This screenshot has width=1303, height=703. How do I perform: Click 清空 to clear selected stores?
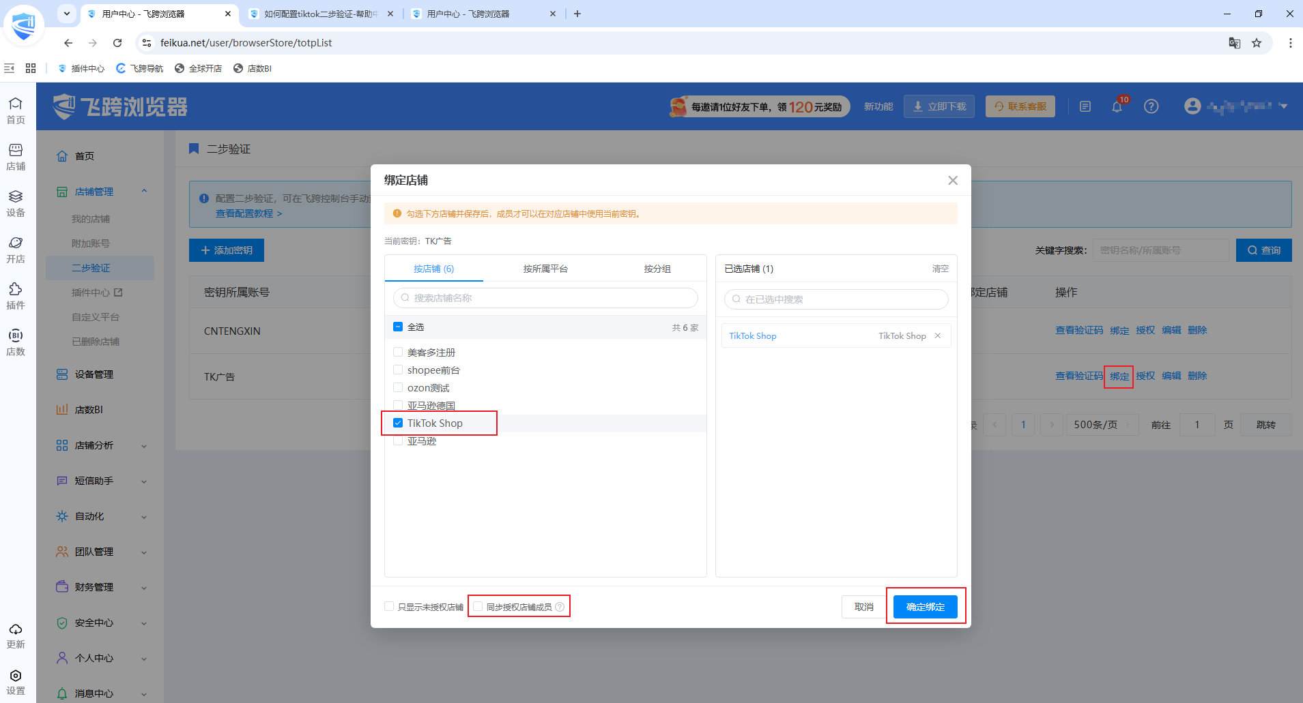coord(941,269)
